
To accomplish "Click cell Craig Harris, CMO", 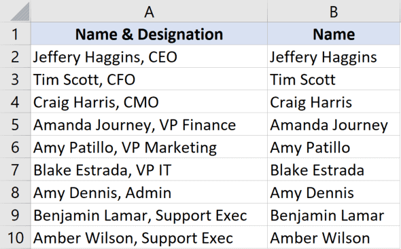I will tap(149, 102).
